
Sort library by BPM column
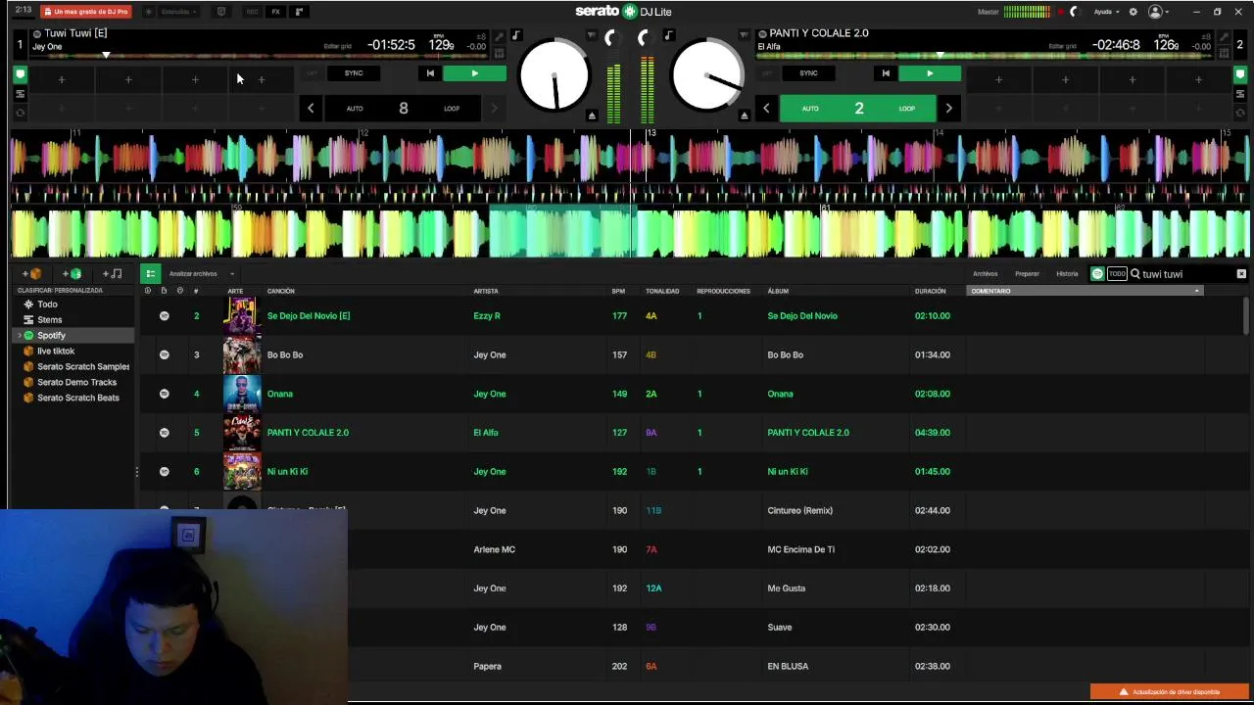618,291
